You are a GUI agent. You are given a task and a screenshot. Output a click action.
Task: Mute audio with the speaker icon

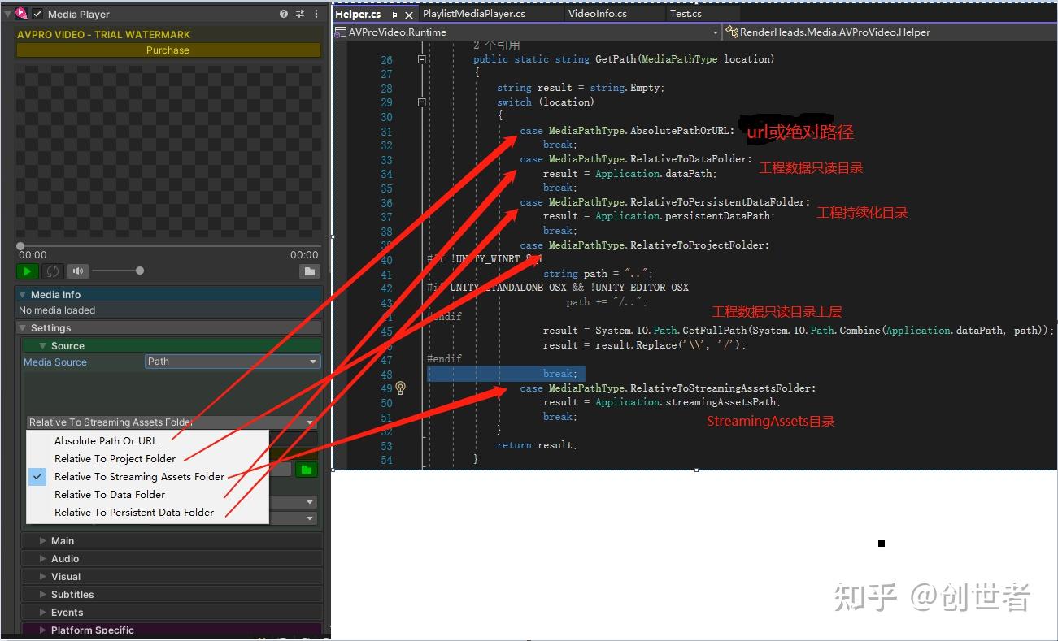pos(77,271)
